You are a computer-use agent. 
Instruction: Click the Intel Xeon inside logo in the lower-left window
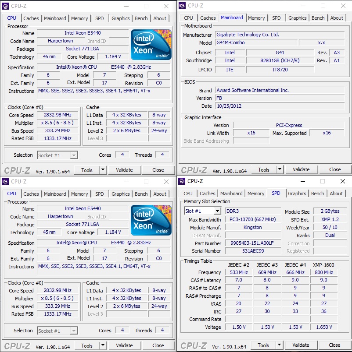(x=151, y=220)
